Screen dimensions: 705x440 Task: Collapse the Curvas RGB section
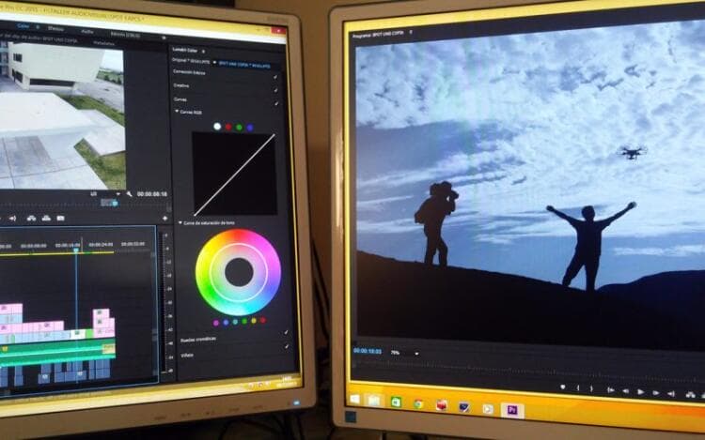coord(177,112)
